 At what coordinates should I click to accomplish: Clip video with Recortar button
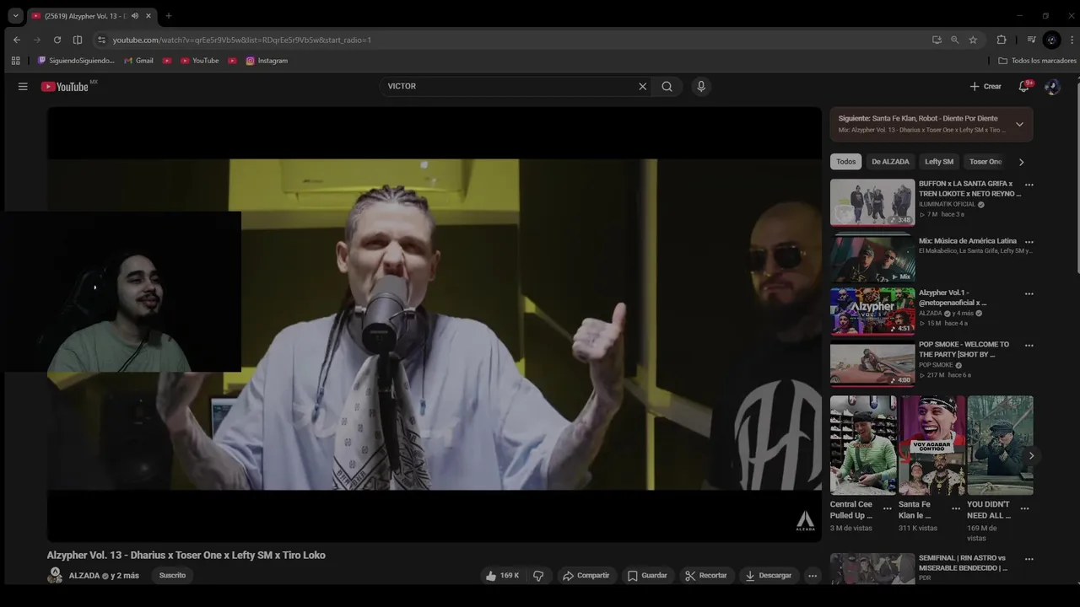coord(706,576)
